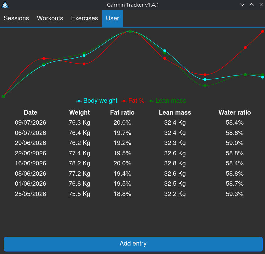Click the 32.8 Kg lean mass value
265x254 pixels.
pos(175,163)
